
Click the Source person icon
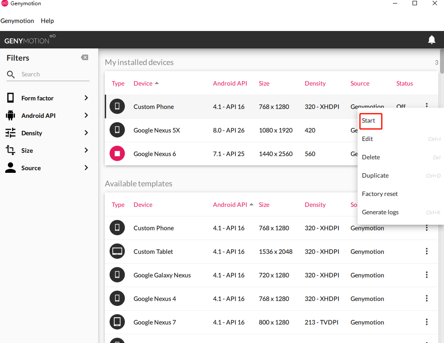(10, 168)
